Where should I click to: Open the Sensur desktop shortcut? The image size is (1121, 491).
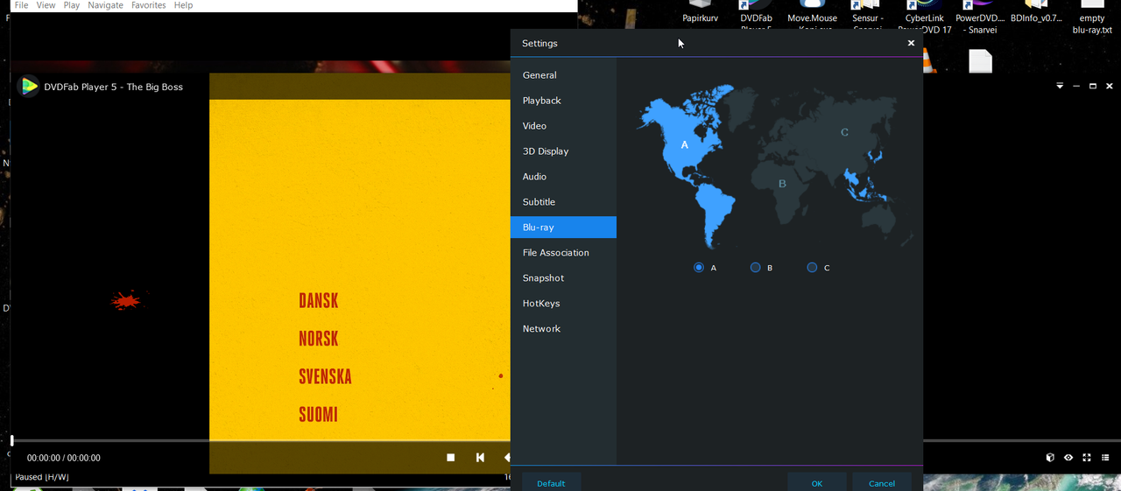pos(868,16)
